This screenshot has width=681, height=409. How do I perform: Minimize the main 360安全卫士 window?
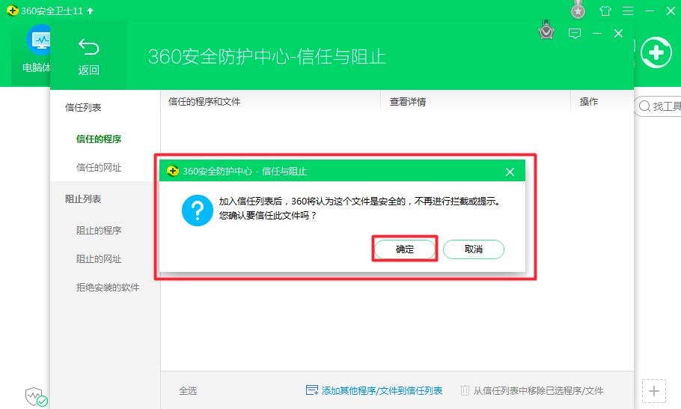(650, 11)
